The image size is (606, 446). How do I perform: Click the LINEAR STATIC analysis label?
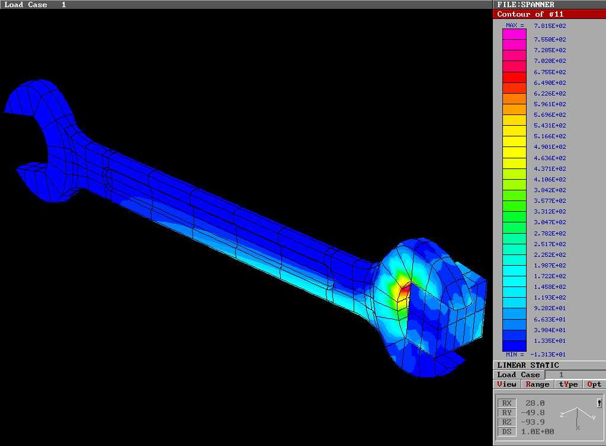528,365
